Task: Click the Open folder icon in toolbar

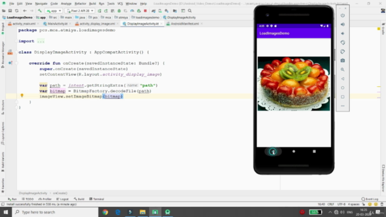Action: pyautogui.click(x=4, y=11)
